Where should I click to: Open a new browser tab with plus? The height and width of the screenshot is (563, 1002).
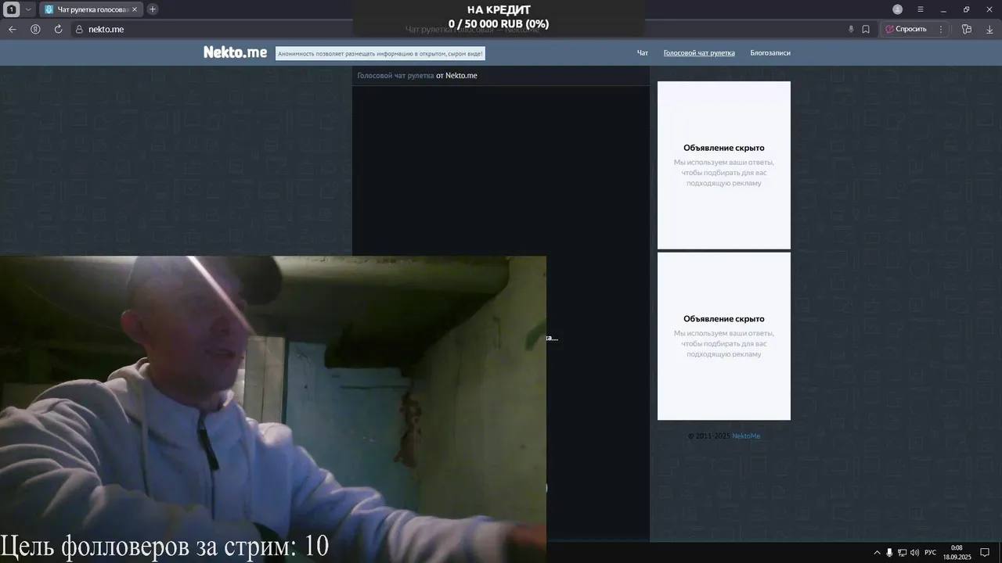(x=153, y=9)
